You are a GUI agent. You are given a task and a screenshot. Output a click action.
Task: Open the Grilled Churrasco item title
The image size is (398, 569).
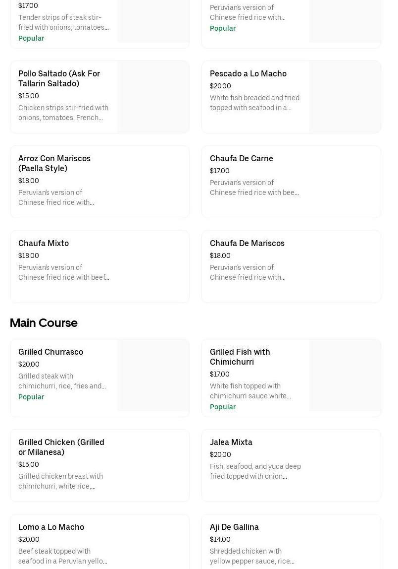click(x=50, y=352)
